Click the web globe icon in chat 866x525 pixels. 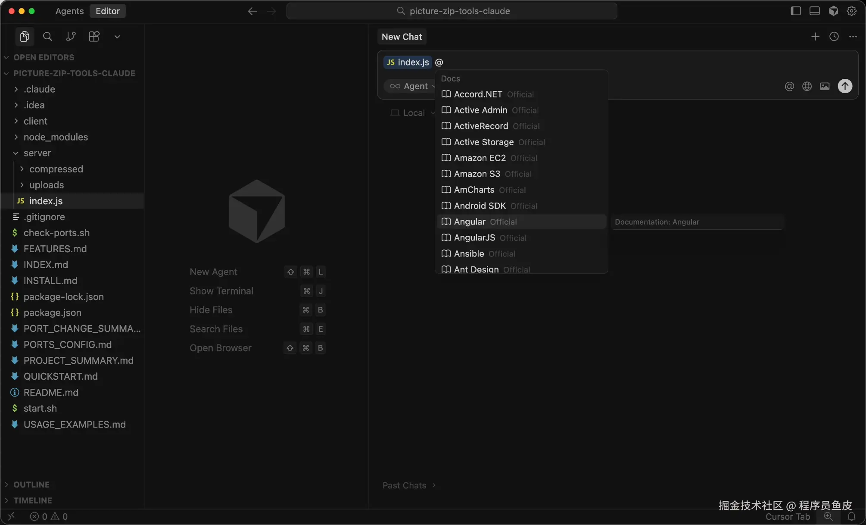[x=807, y=86]
